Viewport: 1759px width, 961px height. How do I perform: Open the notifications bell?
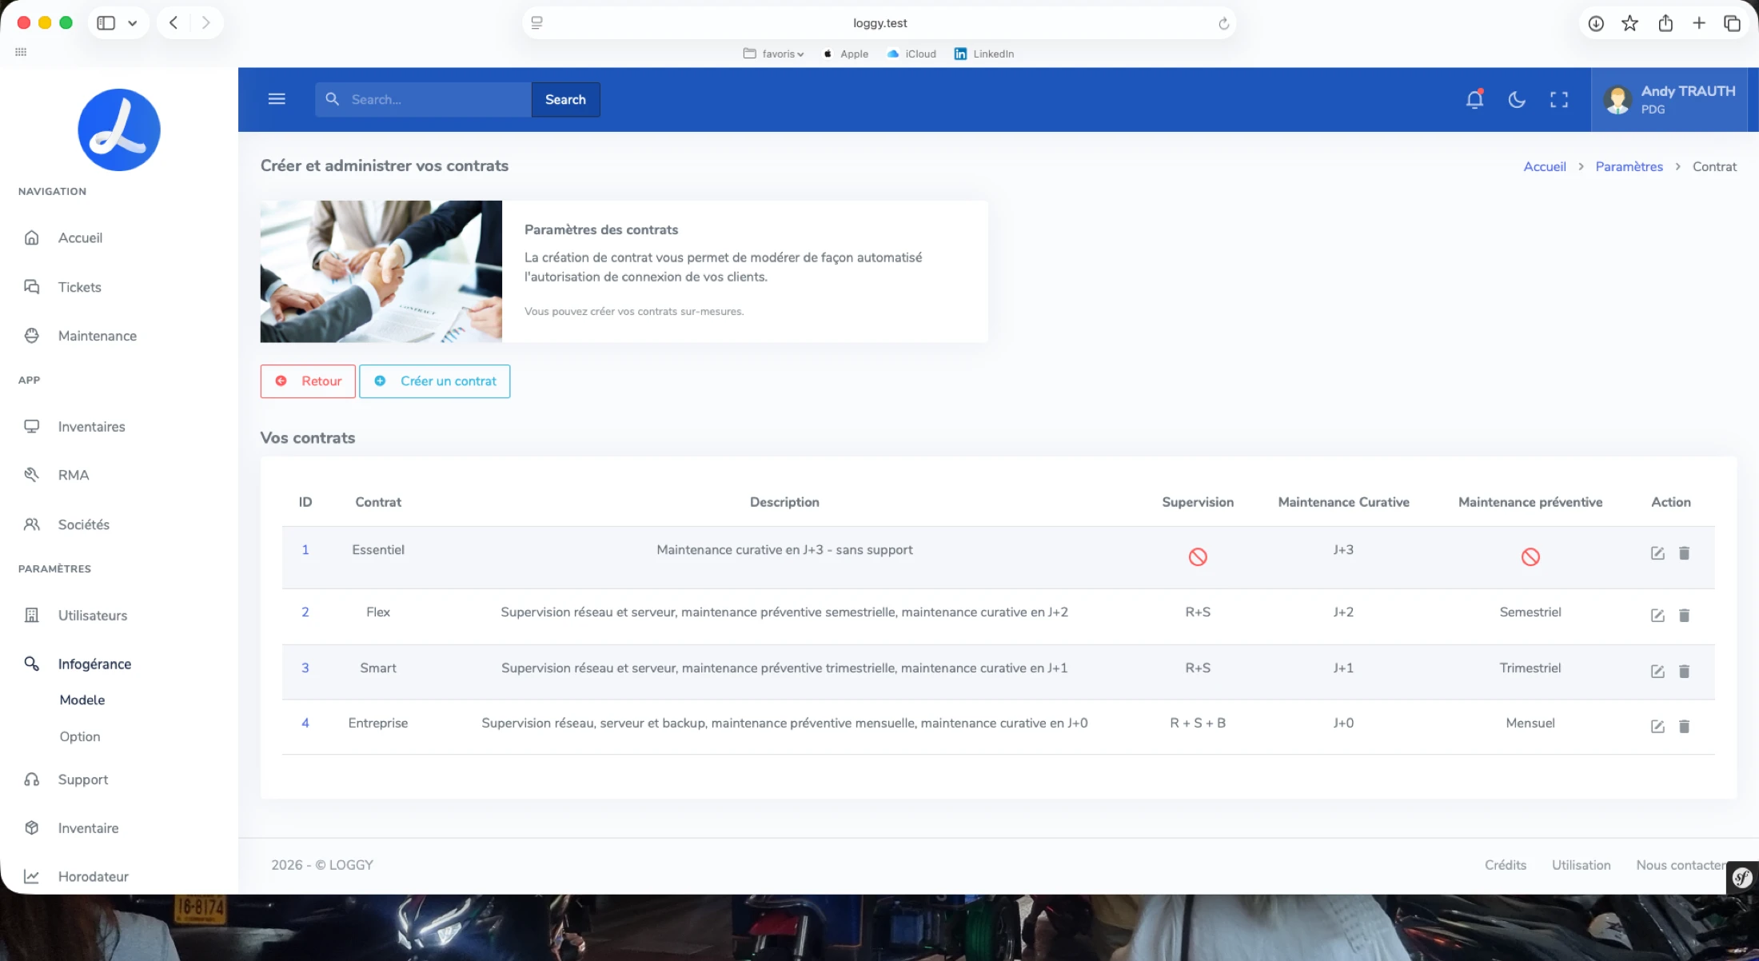tap(1474, 99)
